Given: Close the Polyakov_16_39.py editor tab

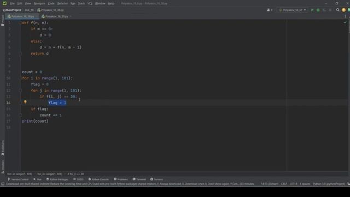Looking at the screenshot, I should point(71,16).
